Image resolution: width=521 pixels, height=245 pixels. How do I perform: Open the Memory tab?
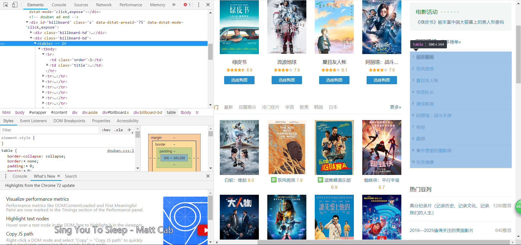(x=158, y=5)
